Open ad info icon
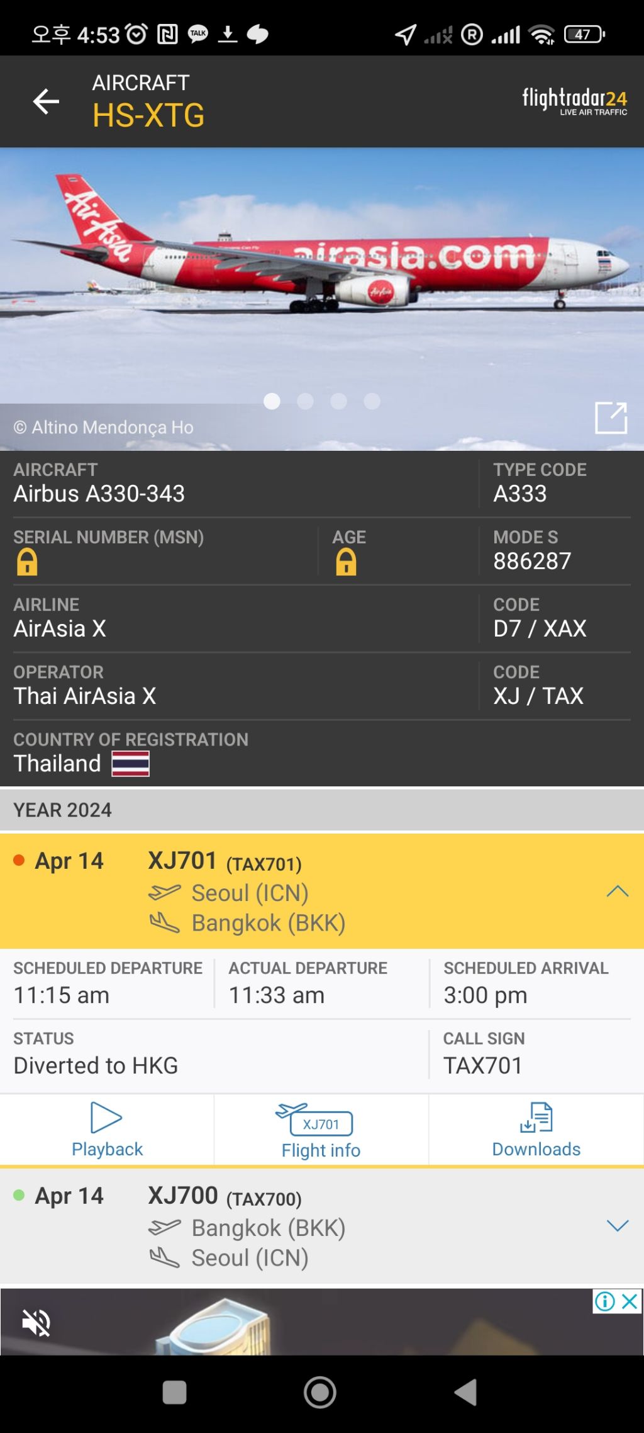Screen dimensions: 644x1433 click(x=604, y=1301)
